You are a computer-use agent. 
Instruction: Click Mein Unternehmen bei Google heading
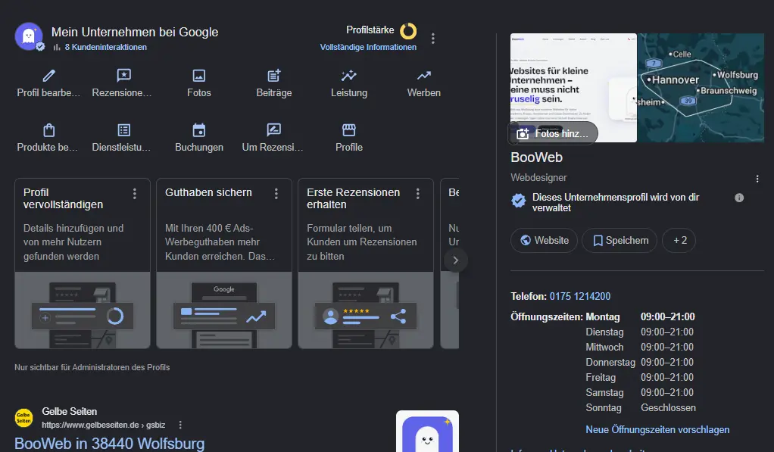[x=135, y=32]
